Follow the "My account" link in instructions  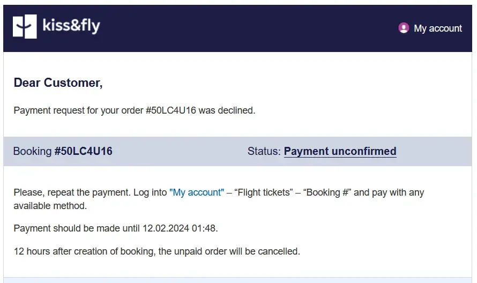[x=197, y=192]
